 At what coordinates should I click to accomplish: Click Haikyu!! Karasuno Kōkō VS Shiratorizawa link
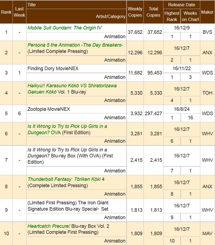72,86
